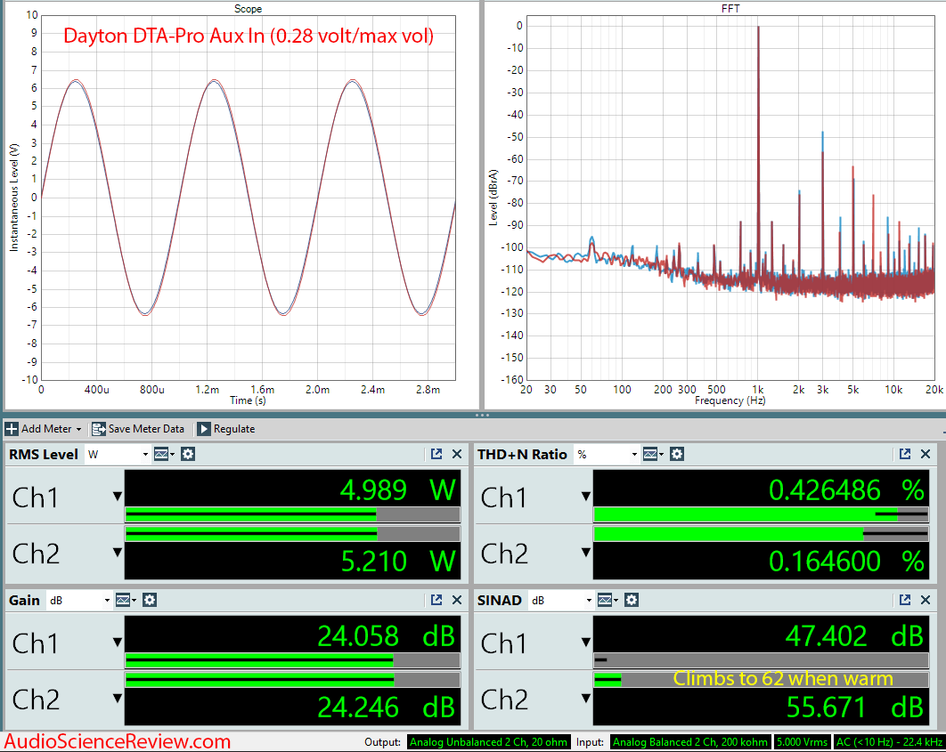This screenshot has height=752, width=946.
Task: Expand THD+N Ratio Ch1 channel arrow
Action: point(585,497)
